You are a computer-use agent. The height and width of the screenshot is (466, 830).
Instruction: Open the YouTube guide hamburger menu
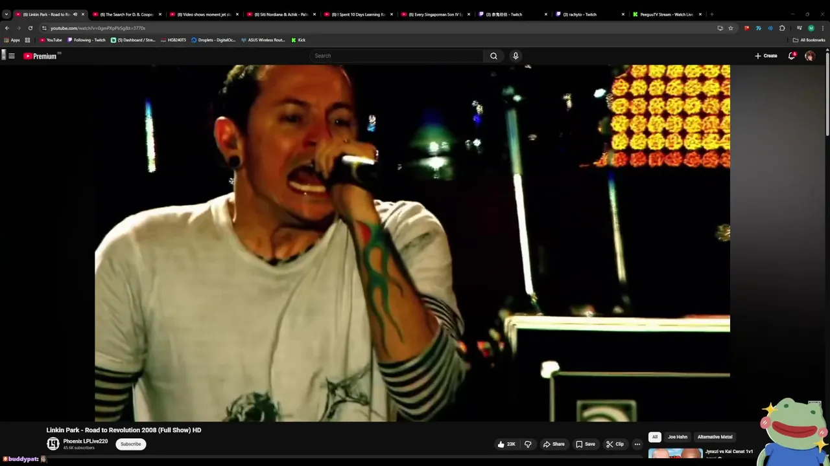click(x=12, y=56)
